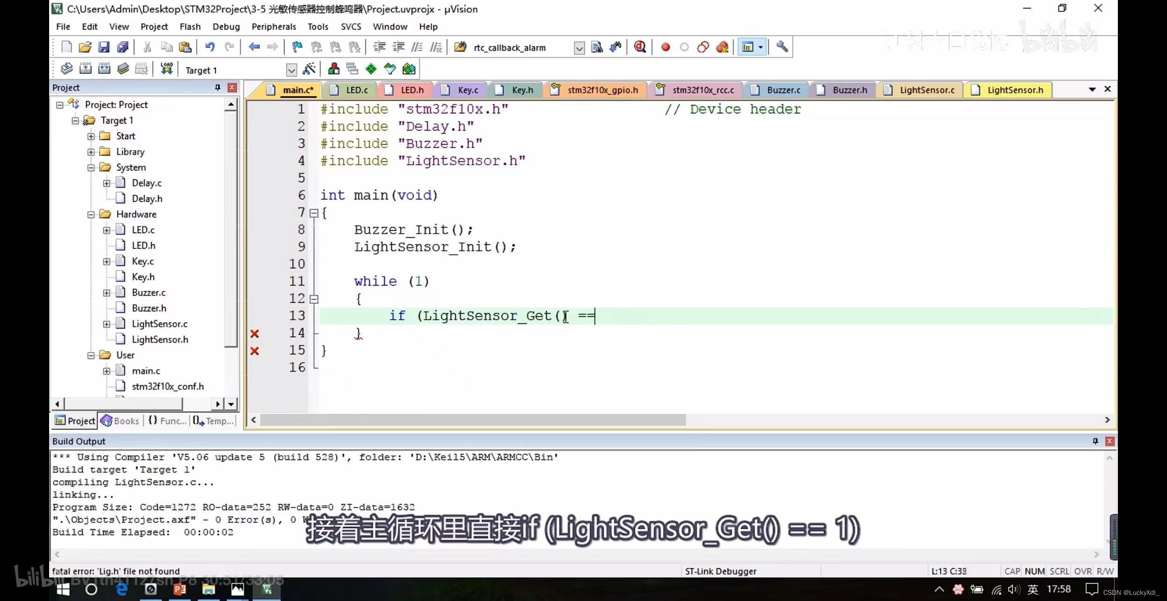Image resolution: width=1167 pixels, height=601 pixels.
Task: Click the editor horizontal scrollbar thumb
Action: [473, 420]
